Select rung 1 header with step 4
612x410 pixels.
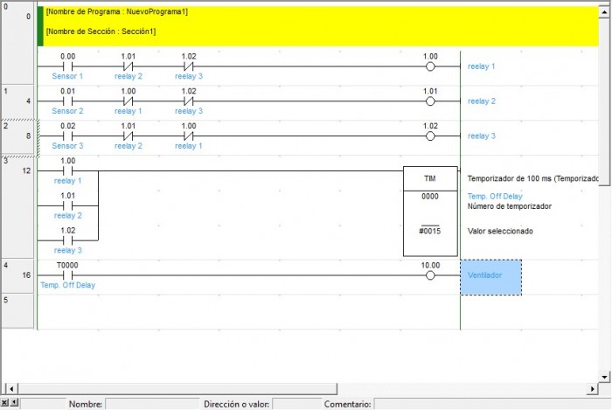tap(17, 101)
